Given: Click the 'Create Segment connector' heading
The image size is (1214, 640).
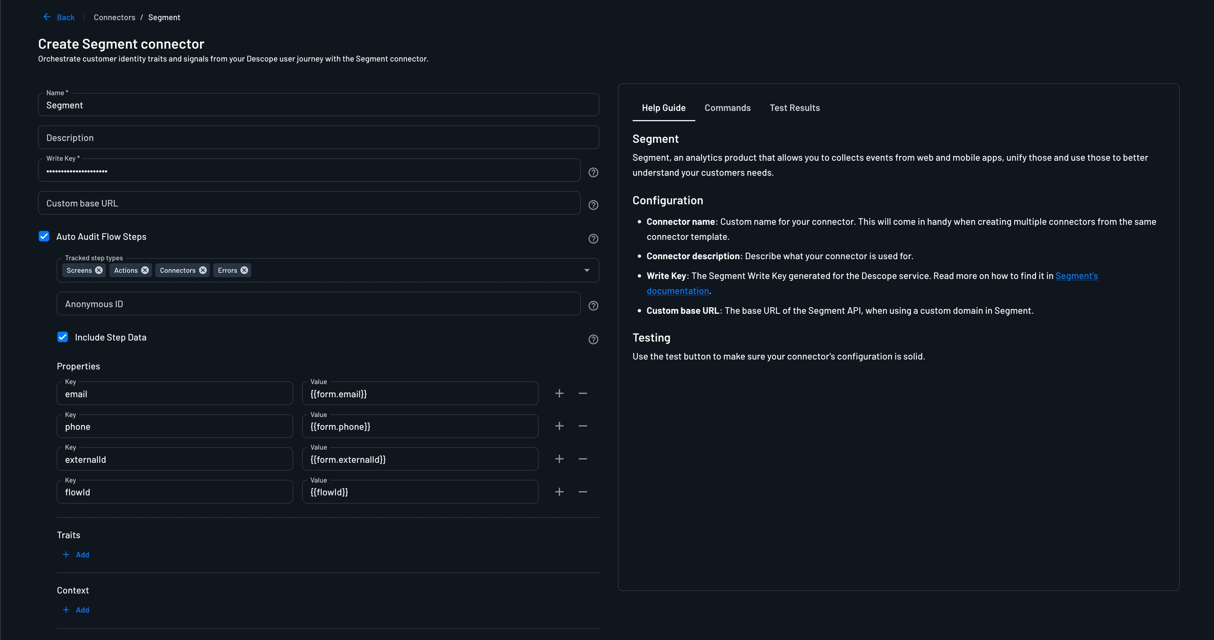Looking at the screenshot, I should [x=121, y=44].
